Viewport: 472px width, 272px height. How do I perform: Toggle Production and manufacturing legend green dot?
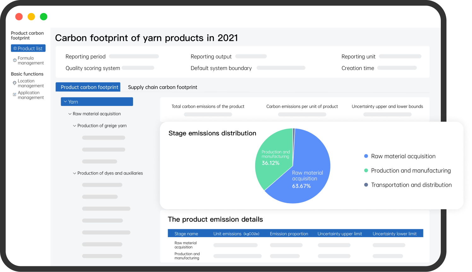click(x=366, y=170)
